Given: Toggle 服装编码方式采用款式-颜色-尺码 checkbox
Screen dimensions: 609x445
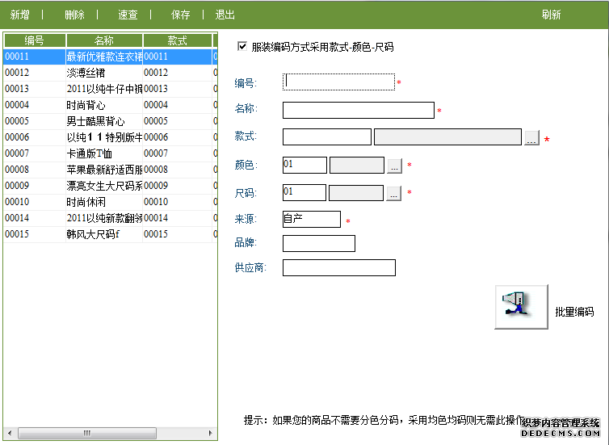Looking at the screenshot, I should click(242, 47).
